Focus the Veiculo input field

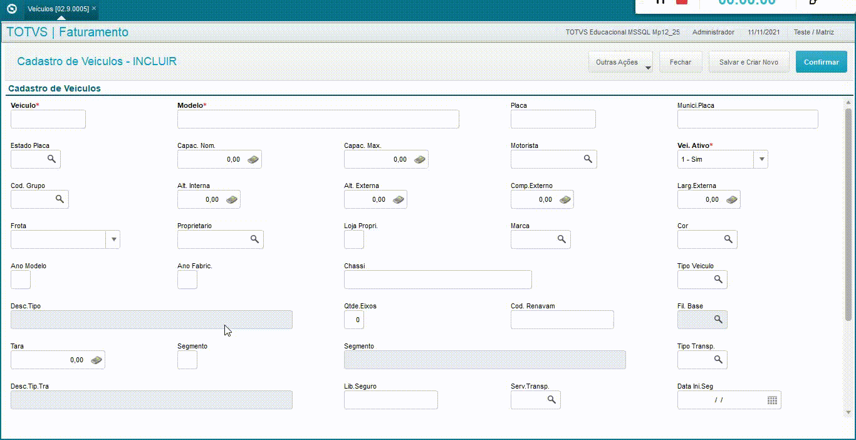[x=48, y=119]
